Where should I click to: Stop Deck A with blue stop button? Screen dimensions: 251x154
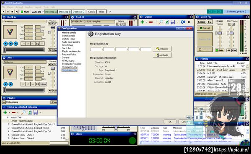point(10,44)
